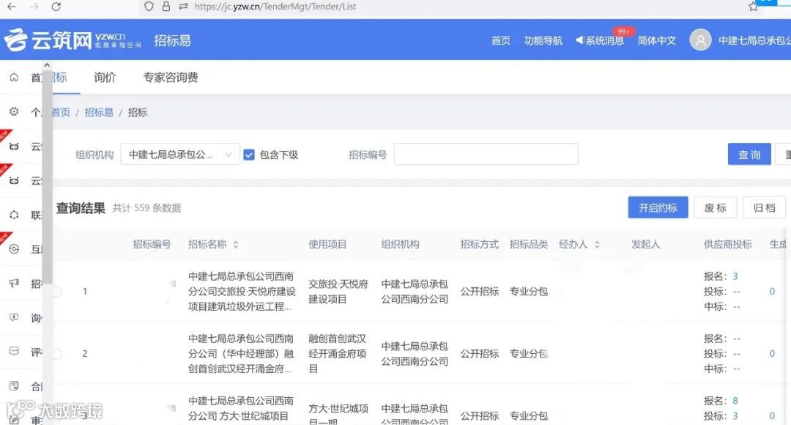
Task: Open the user avatar icon
Action: tap(700, 40)
